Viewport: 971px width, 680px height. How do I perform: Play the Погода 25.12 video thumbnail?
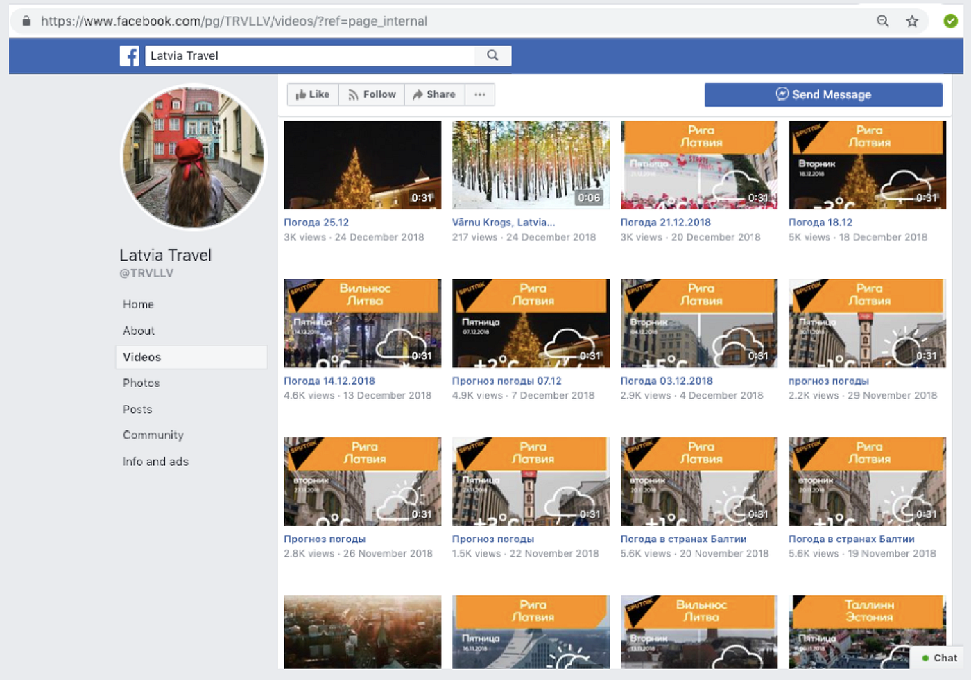(x=363, y=165)
